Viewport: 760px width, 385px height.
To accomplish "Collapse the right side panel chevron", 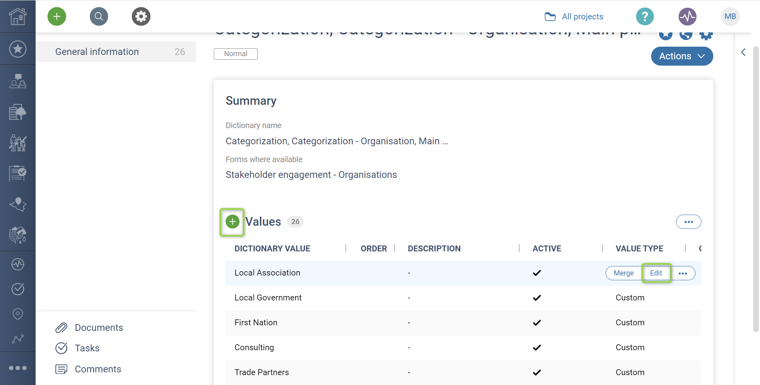I will click(743, 52).
